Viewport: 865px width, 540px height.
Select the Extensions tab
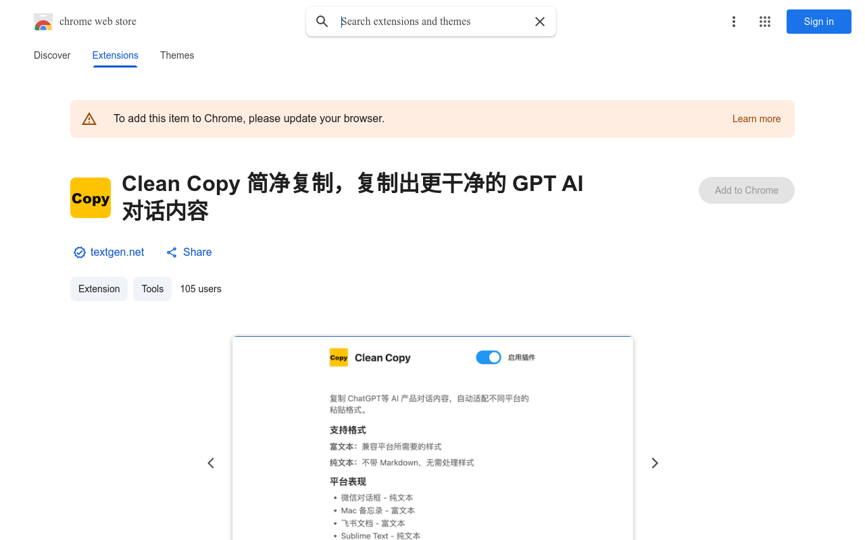[x=116, y=55]
